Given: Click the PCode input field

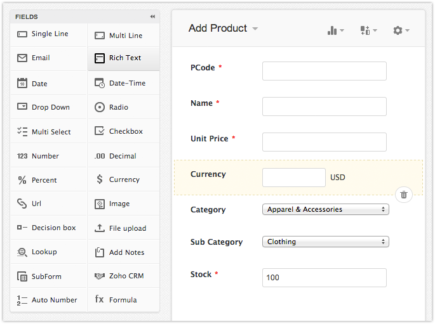Looking at the screenshot, I should click(324, 71).
